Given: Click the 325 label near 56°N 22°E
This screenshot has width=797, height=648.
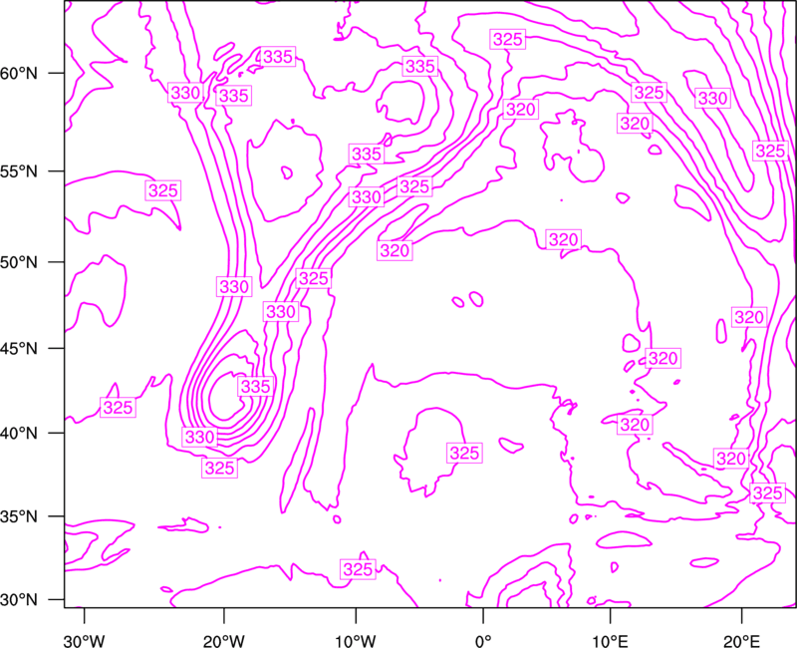Looking at the screenshot, I should 770,152.
